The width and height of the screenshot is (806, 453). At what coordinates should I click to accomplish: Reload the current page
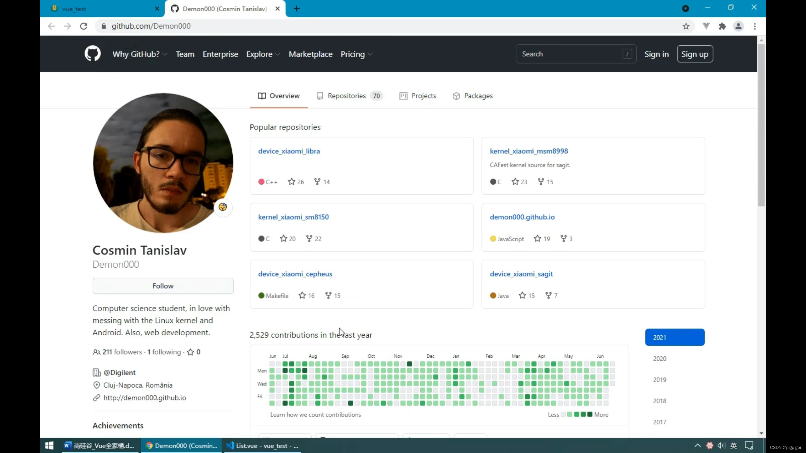(x=83, y=26)
